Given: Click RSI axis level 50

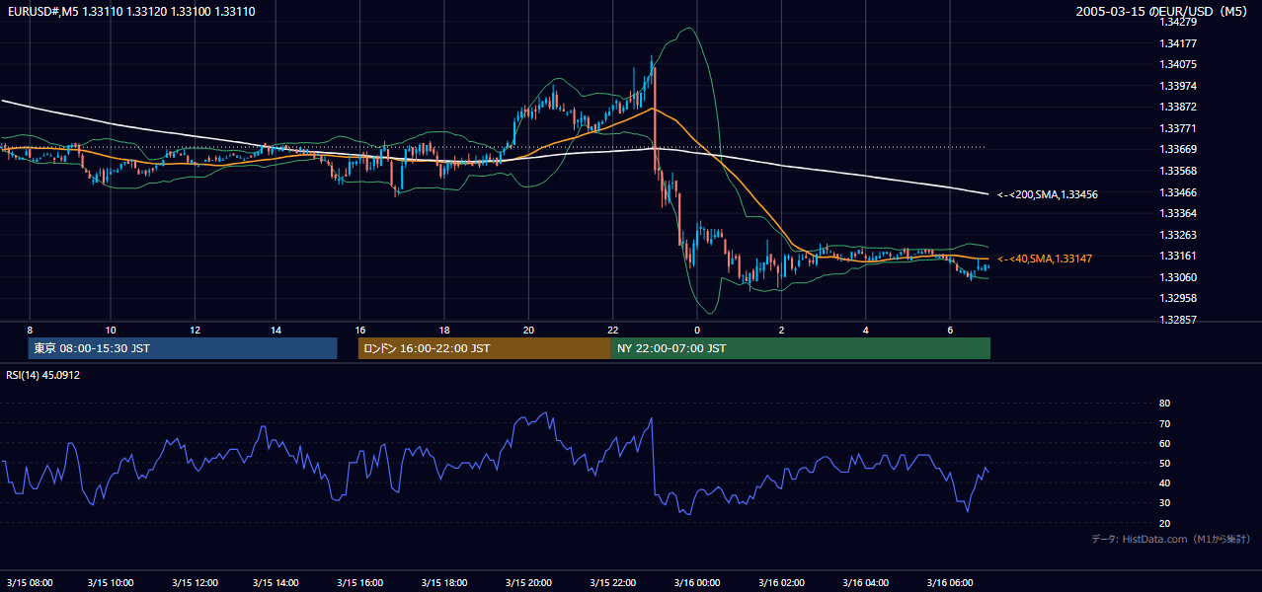Looking at the screenshot, I should coord(1164,463).
